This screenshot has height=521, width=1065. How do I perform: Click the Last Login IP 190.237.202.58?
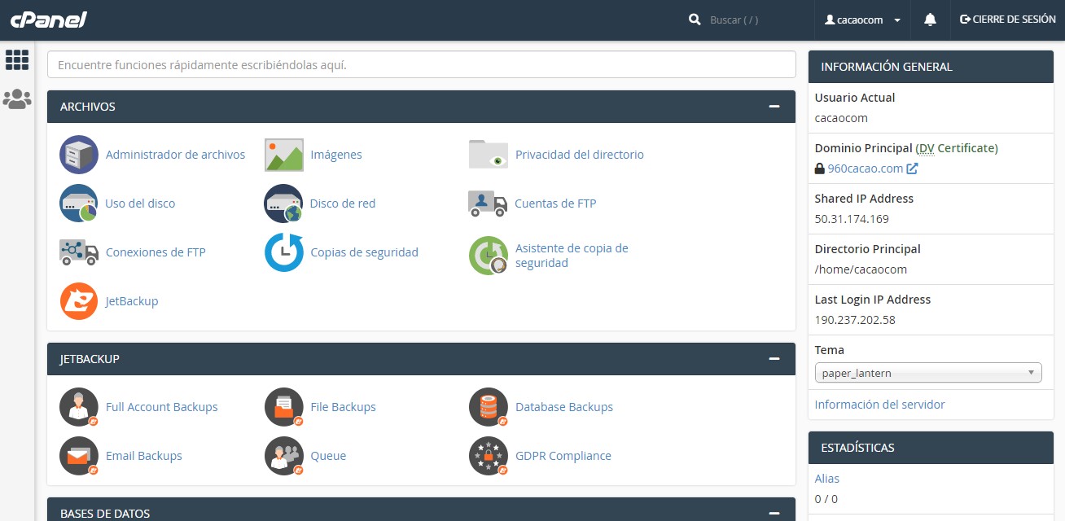855,320
